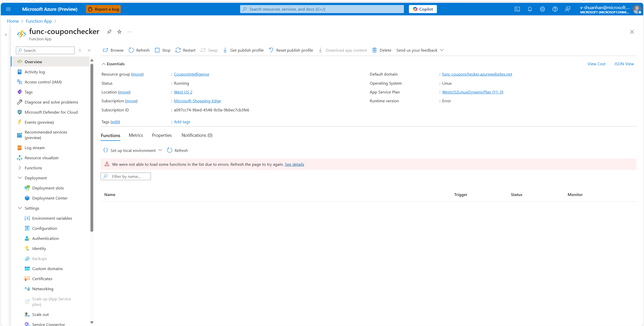Expand the collapsed portal left pane
This screenshot has width=644, height=326.
[6, 35]
